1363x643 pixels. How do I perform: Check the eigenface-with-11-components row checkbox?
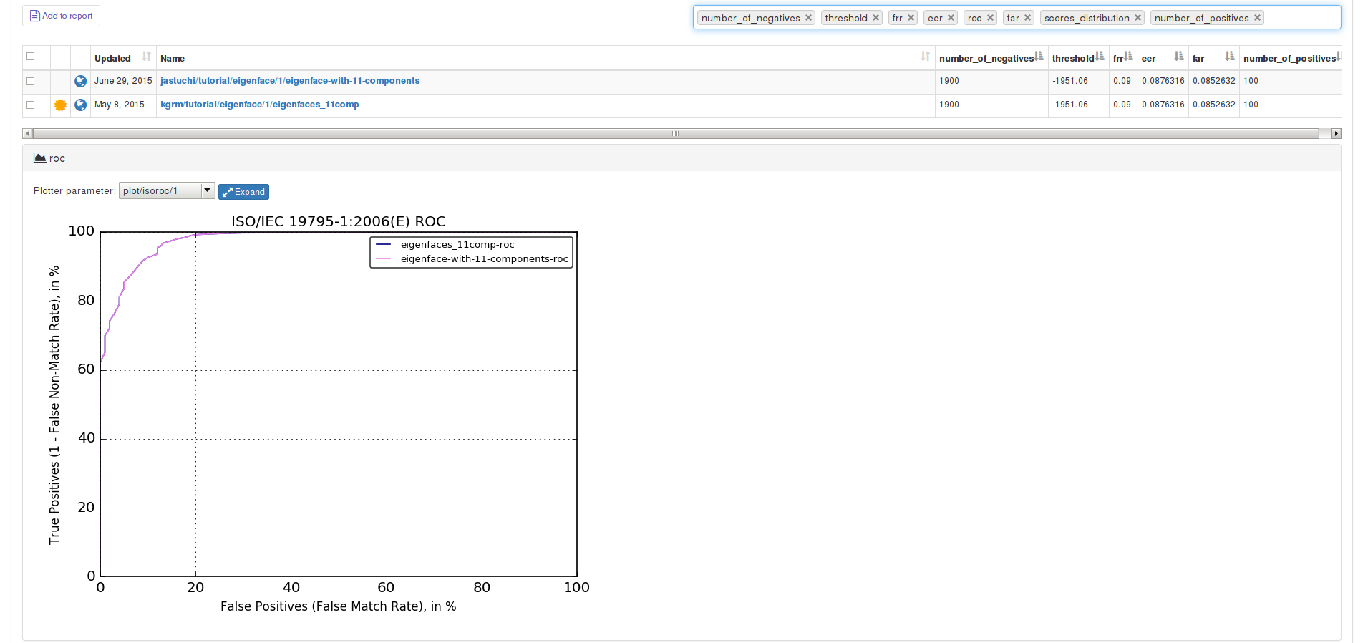[31, 82]
